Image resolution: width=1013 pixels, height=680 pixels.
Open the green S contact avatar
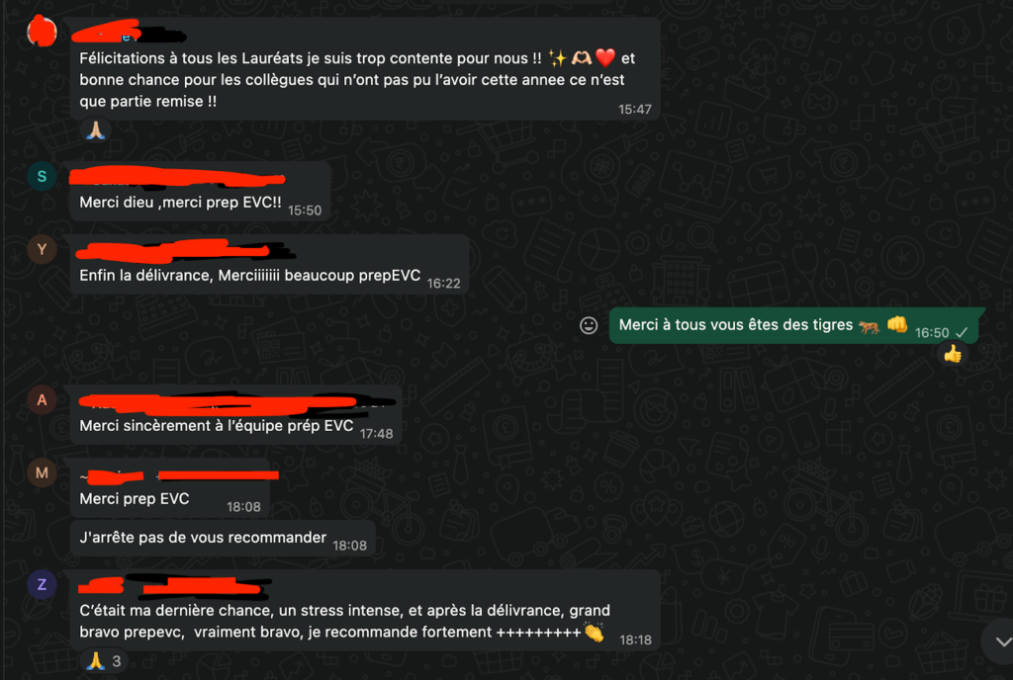(42, 176)
